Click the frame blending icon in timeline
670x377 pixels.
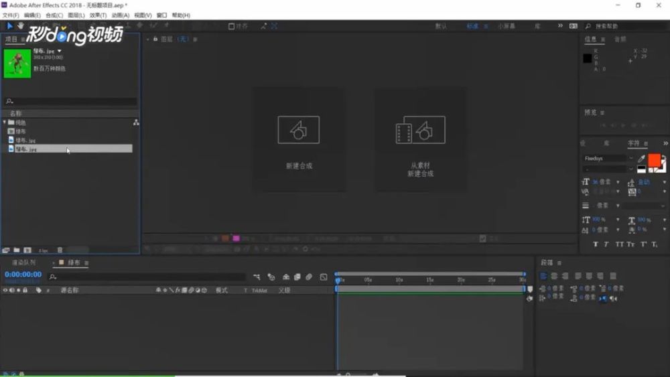pos(297,277)
